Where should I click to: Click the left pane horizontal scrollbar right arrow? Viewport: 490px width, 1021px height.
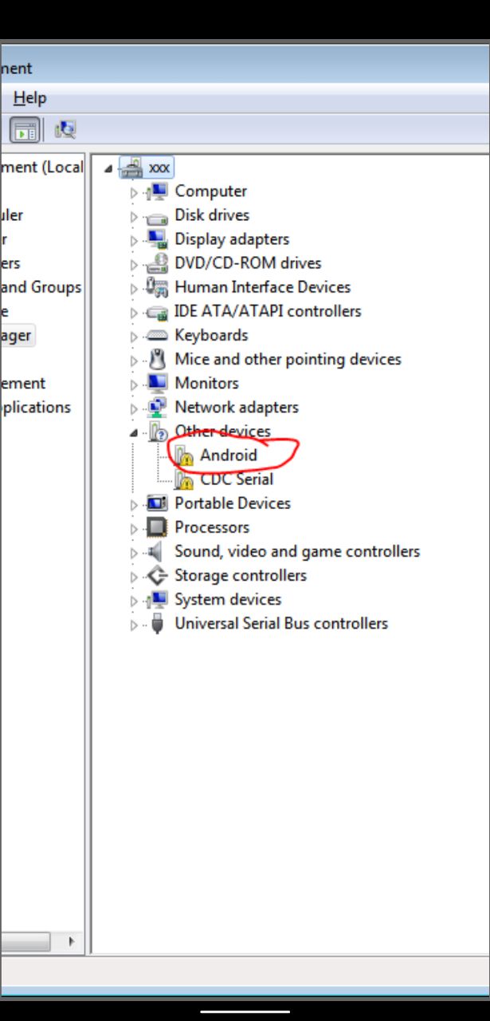71,941
